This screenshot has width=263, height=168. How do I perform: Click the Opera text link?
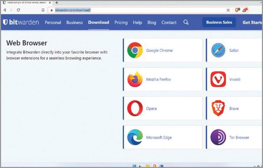coord(151,109)
